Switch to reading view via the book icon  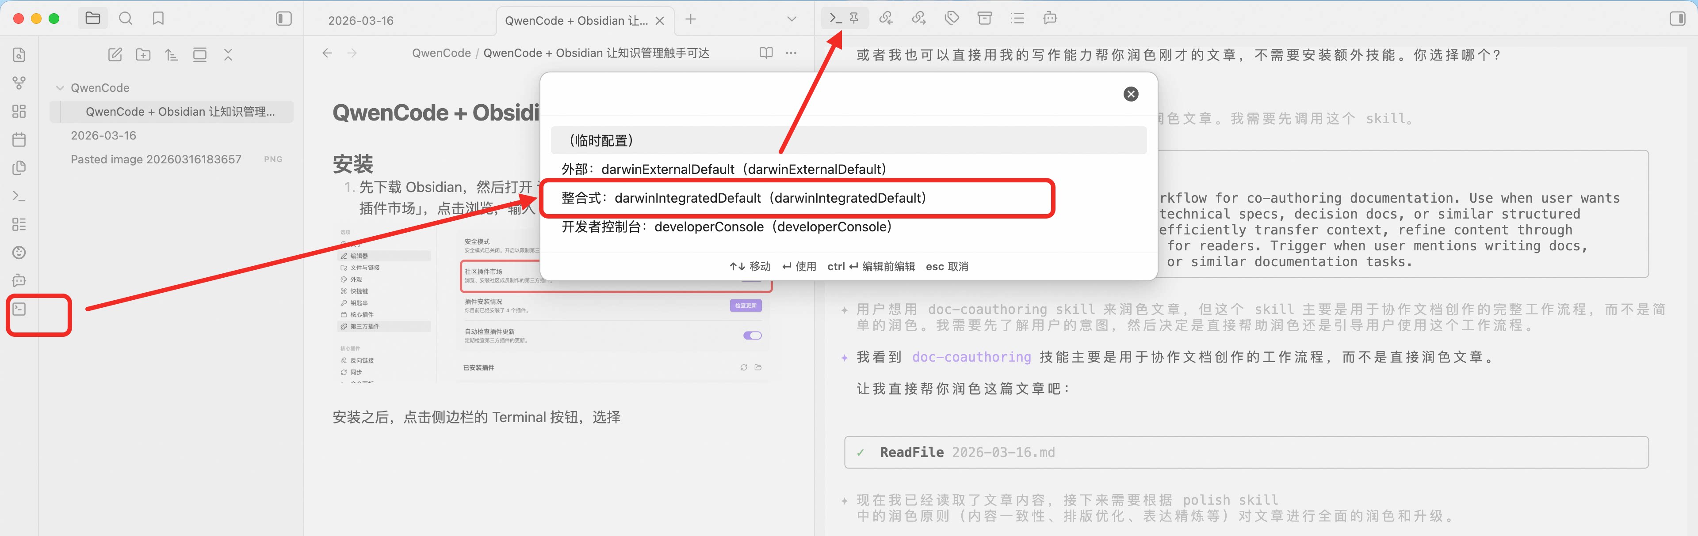pos(766,53)
